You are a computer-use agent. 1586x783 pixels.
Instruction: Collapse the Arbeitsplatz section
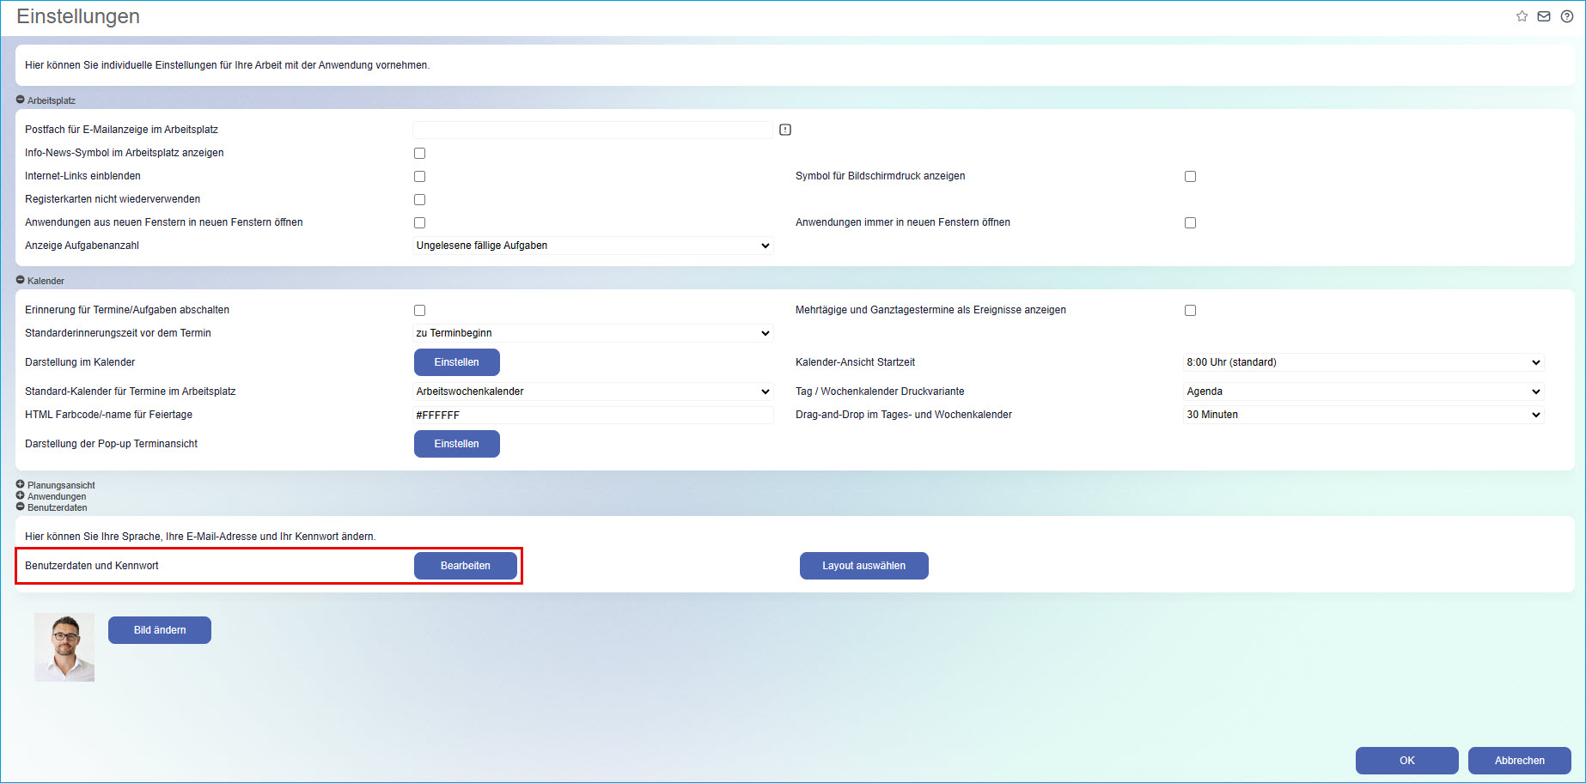click(x=21, y=100)
